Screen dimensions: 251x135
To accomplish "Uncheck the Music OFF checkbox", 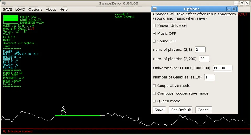I will tap(154, 34).
